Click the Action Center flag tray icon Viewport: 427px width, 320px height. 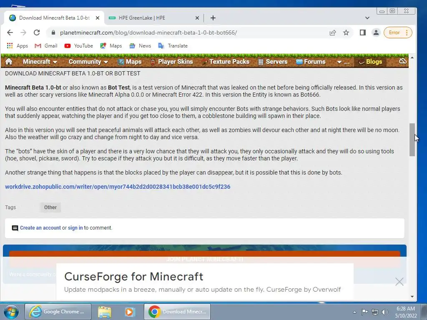(x=364, y=312)
